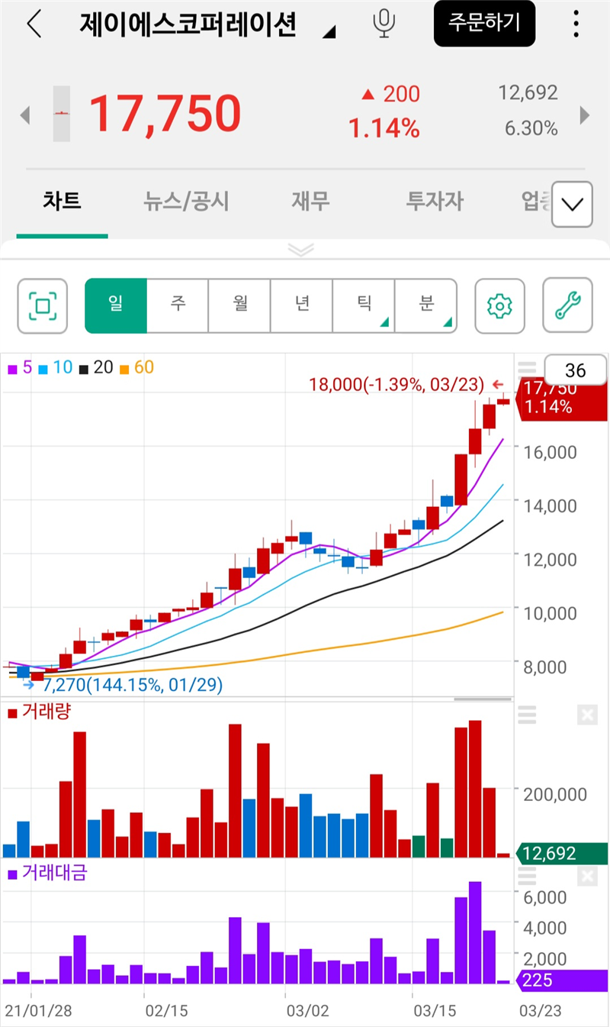The image size is (610, 1027).
Task: Select the 월 monthly period
Action: point(240,305)
